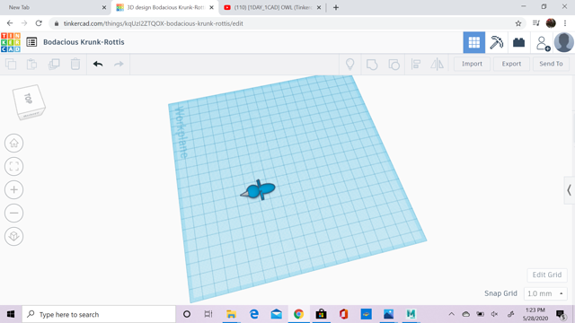Close the YouTube OWL tab
Screen dimensions: 575x323
(x=319, y=7)
